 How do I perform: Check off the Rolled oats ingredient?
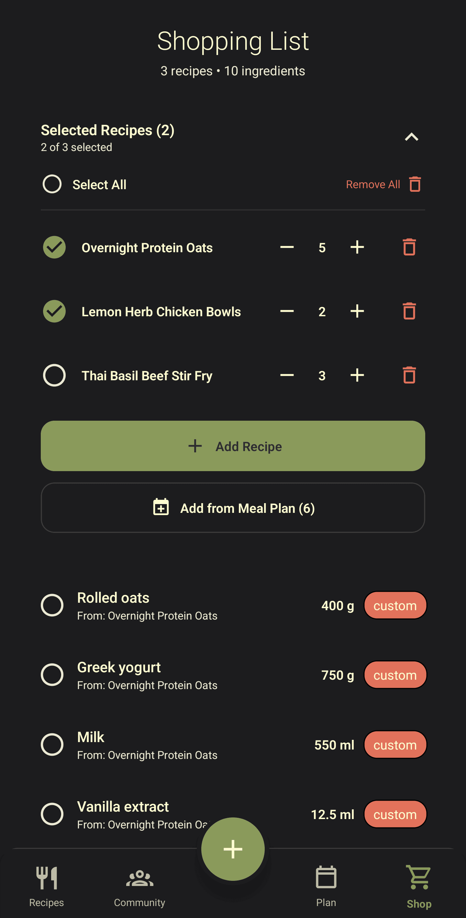pyautogui.click(x=52, y=605)
